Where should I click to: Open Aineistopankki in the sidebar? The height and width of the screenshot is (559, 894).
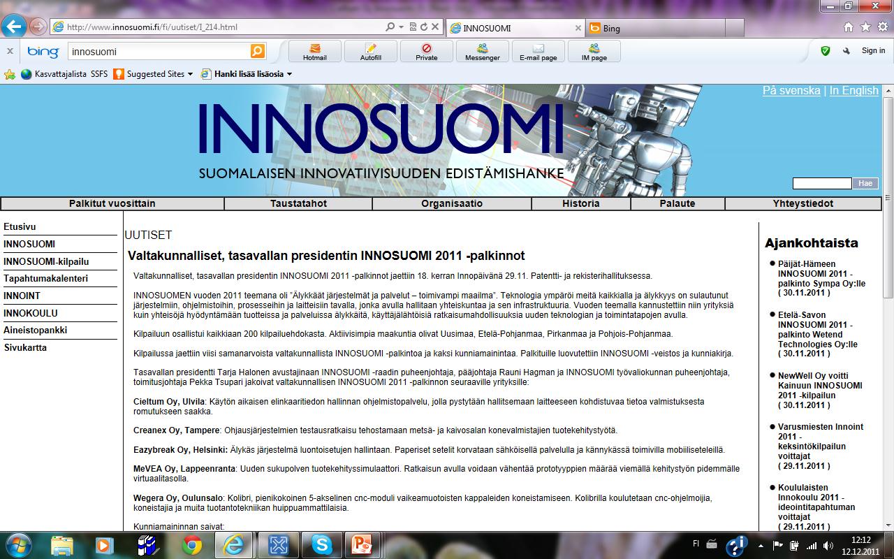(x=35, y=330)
